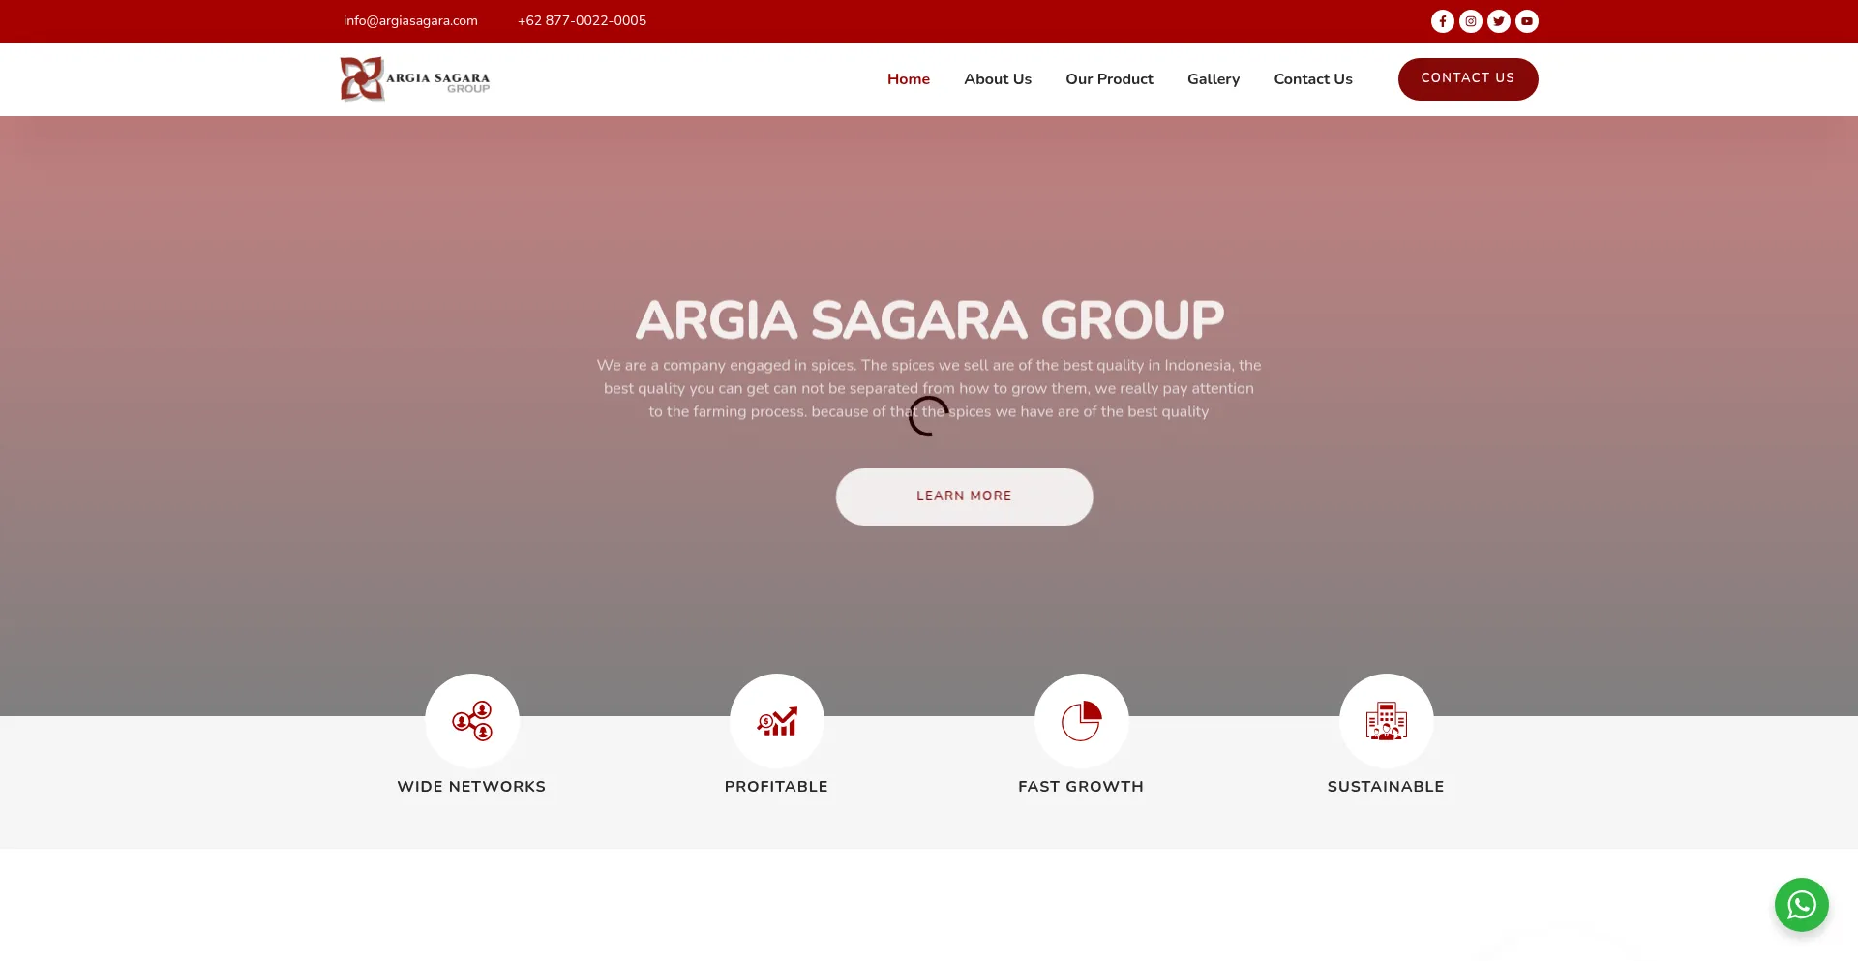
Task: Click the ARGIA SAGARA GROUP hero heading
Action: [x=929, y=319]
